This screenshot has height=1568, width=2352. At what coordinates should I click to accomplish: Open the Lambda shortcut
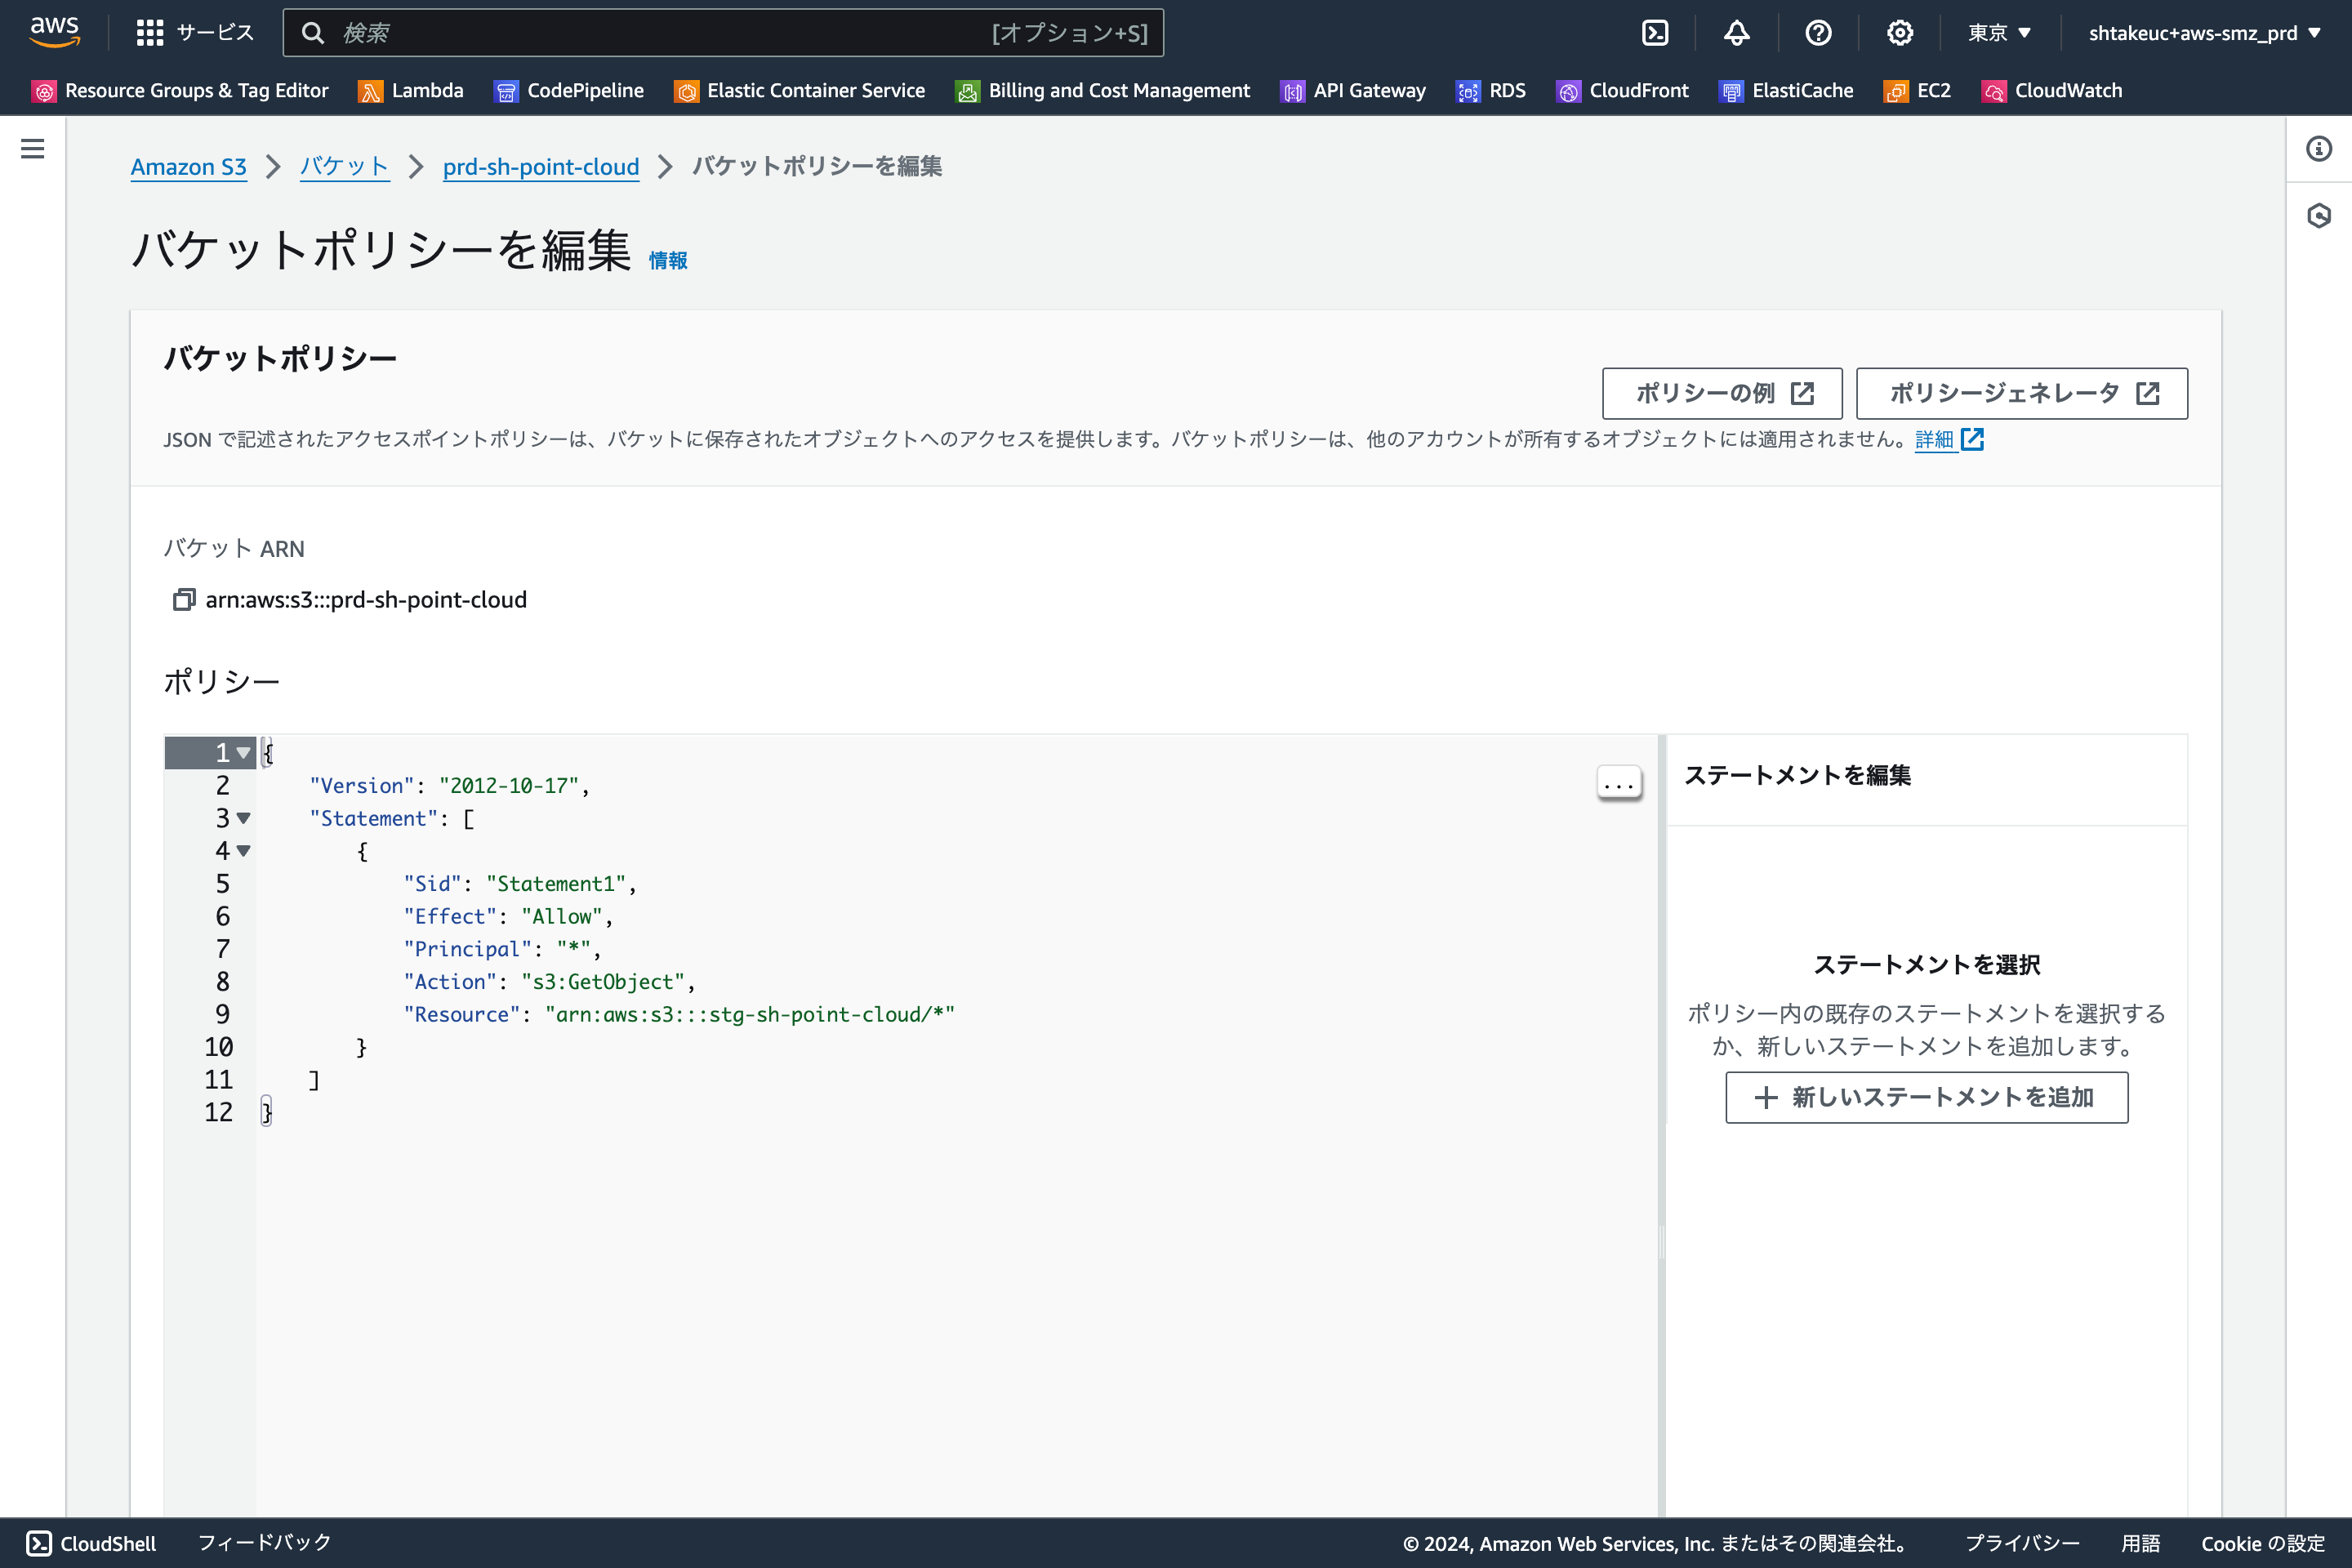[411, 91]
